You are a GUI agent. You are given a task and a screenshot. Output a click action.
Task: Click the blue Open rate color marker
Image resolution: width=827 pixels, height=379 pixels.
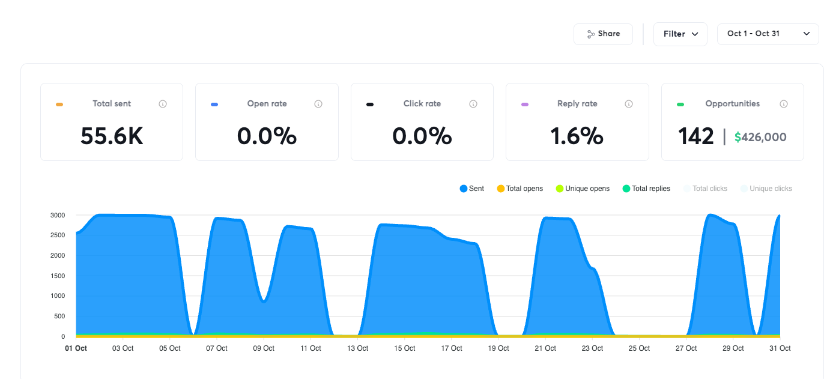(x=214, y=105)
